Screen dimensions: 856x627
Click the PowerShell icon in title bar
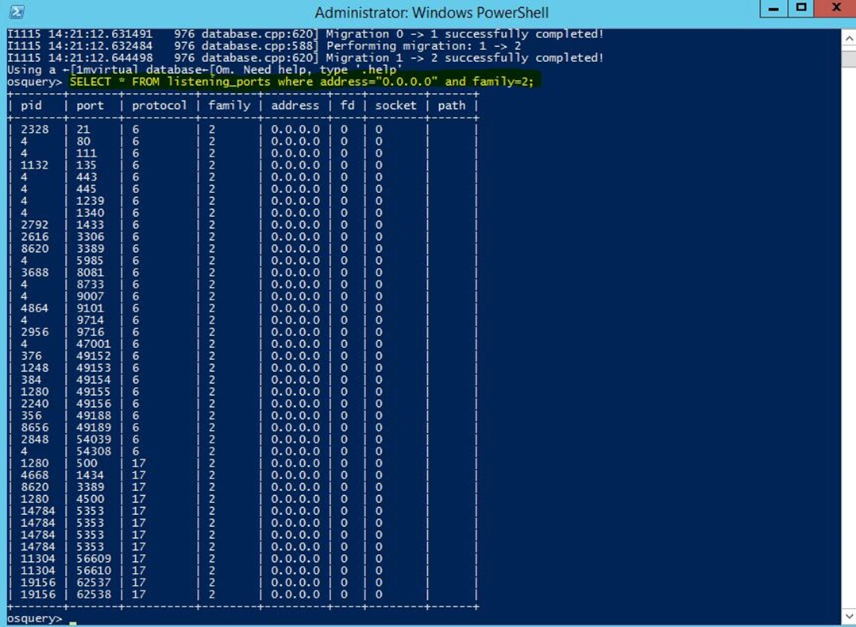pyautogui.click(x=16, y=12)
